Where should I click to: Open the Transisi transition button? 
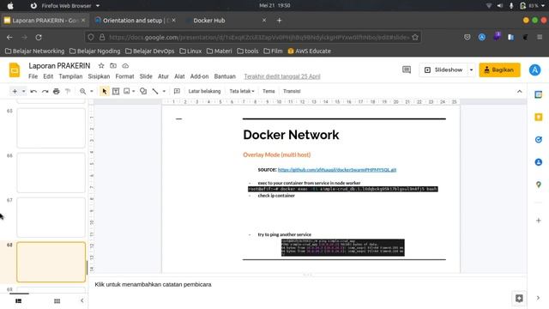292,91
